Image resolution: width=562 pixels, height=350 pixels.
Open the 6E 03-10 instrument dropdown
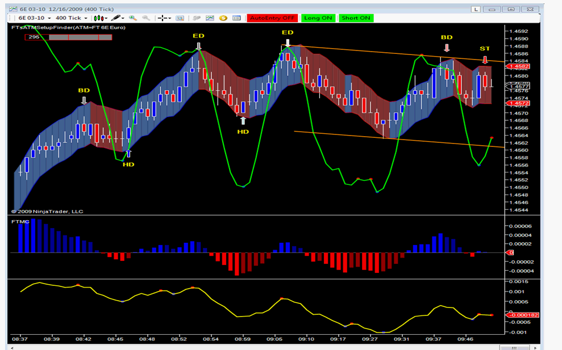pyautogui.click(x=35, y=18)
